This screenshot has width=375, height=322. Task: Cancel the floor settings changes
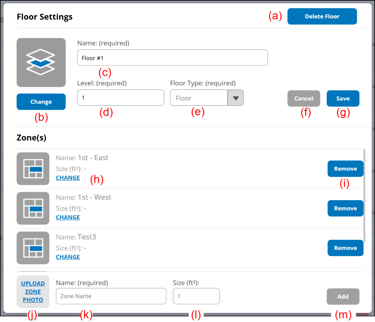point(304,98)
